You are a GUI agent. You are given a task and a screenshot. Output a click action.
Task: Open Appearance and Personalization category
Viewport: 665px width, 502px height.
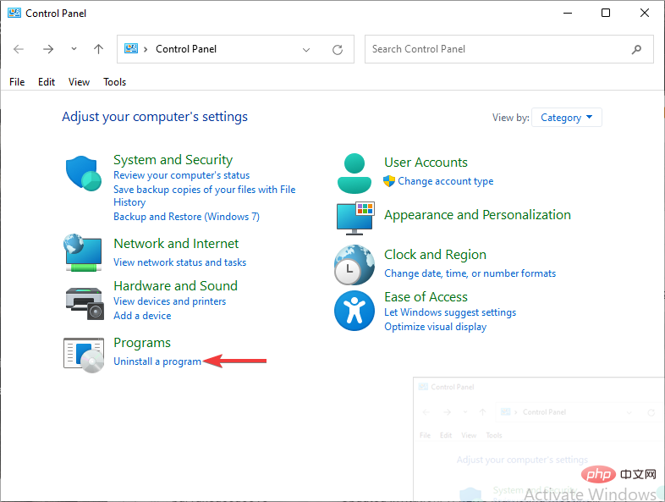click(477, 215)
